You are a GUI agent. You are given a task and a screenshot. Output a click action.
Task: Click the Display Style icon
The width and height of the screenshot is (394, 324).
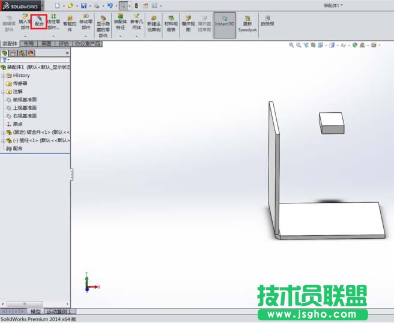coord(332,45)
